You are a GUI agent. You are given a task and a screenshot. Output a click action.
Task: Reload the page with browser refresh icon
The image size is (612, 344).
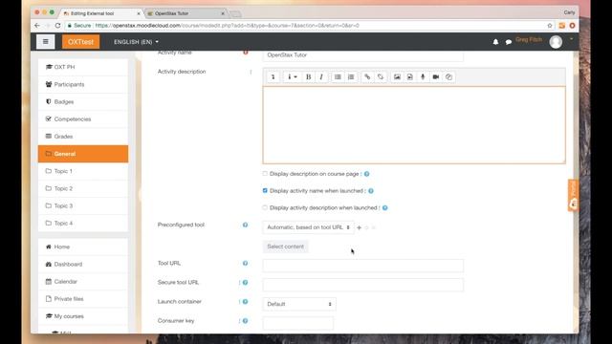(x=57, y=26)
